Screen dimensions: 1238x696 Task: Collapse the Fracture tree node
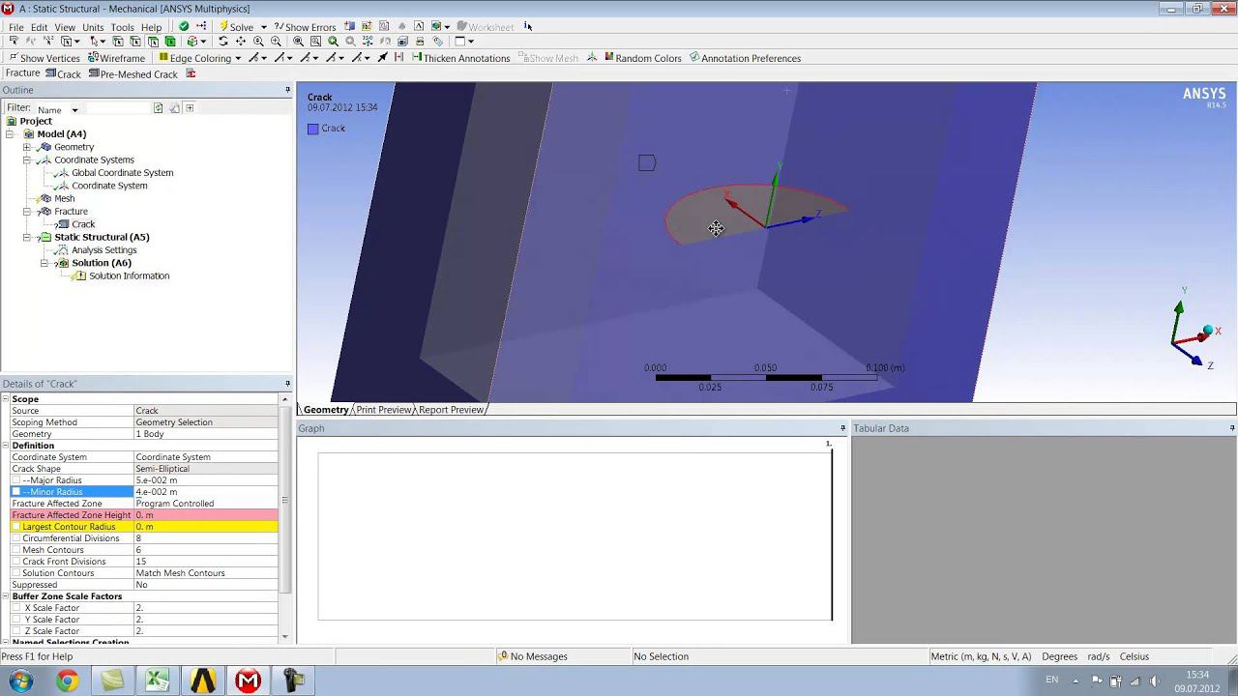point(27,211)
